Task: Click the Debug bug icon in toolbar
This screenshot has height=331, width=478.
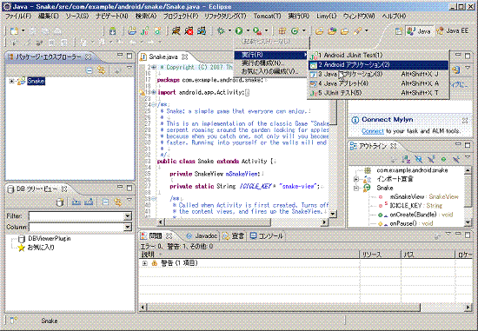Action: coord(221,30)
